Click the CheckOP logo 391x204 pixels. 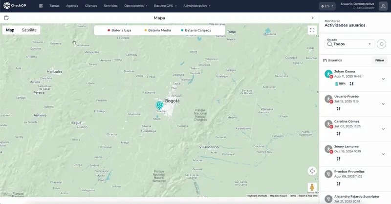[15, 5]
